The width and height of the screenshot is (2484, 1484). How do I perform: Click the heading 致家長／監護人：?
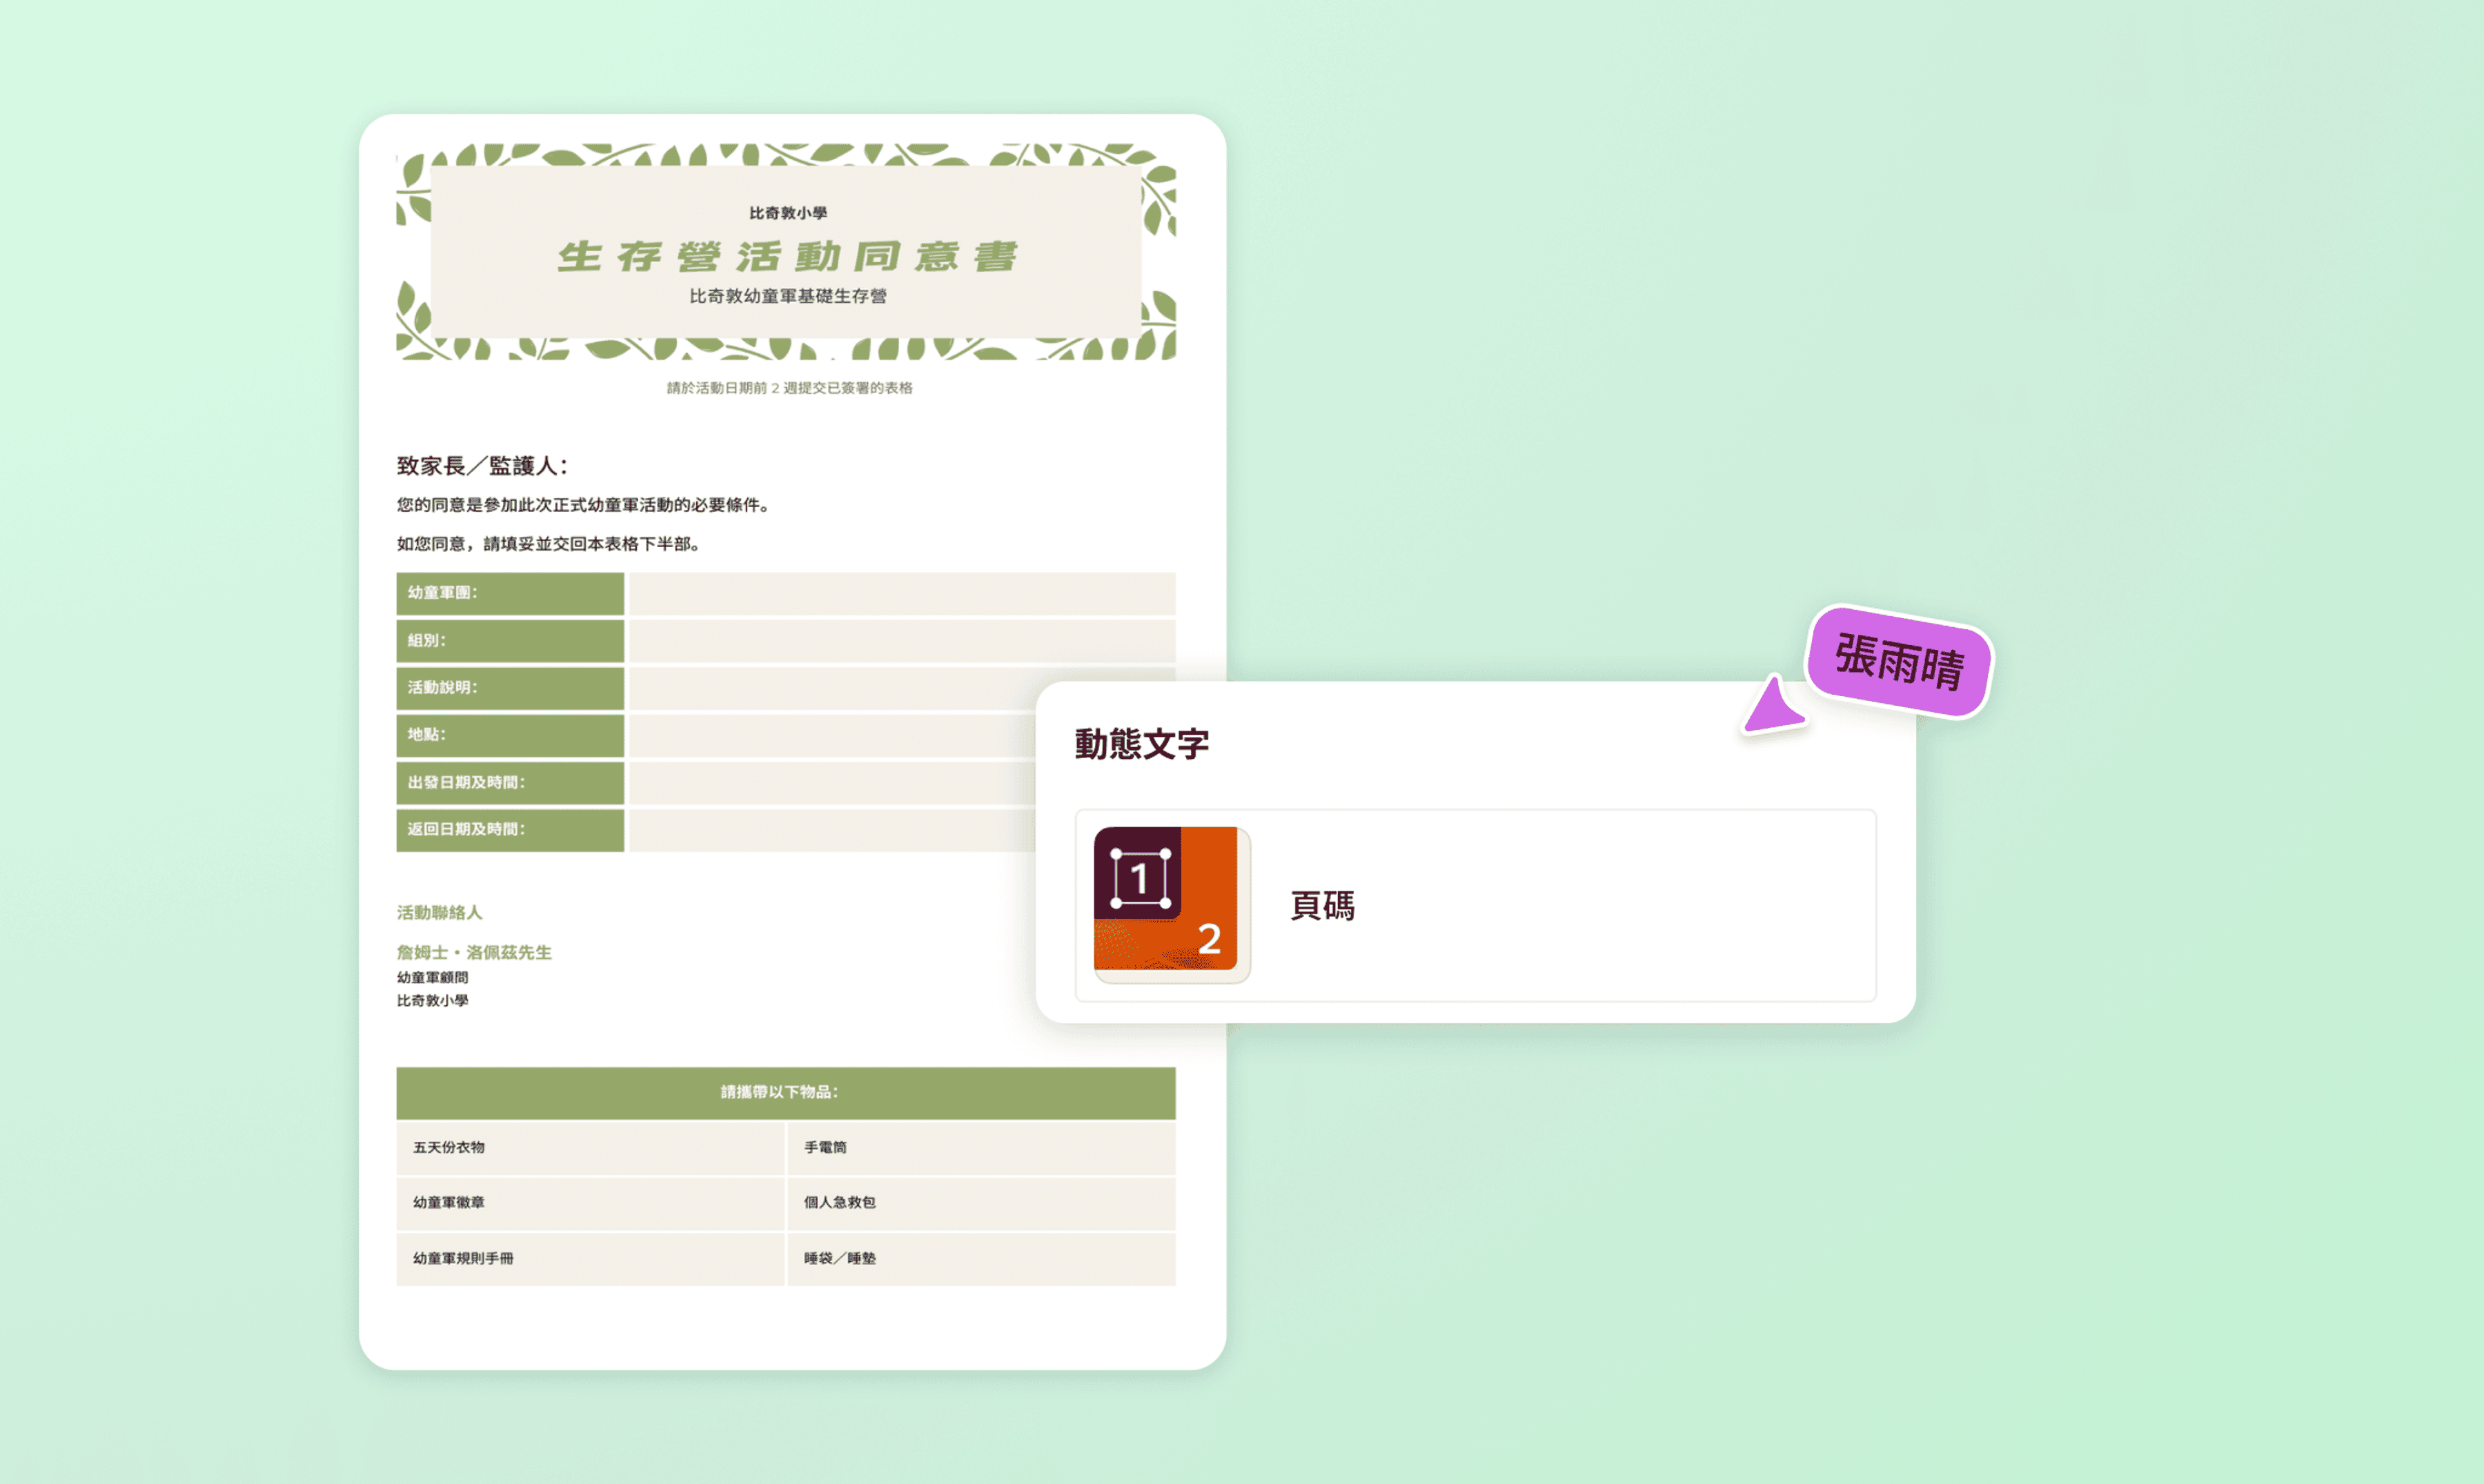tap(483, 466)
